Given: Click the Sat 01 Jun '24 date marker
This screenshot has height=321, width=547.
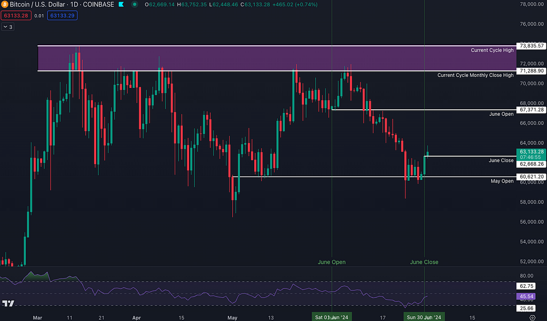Looking at the screenshot, I should pos(331,317).
